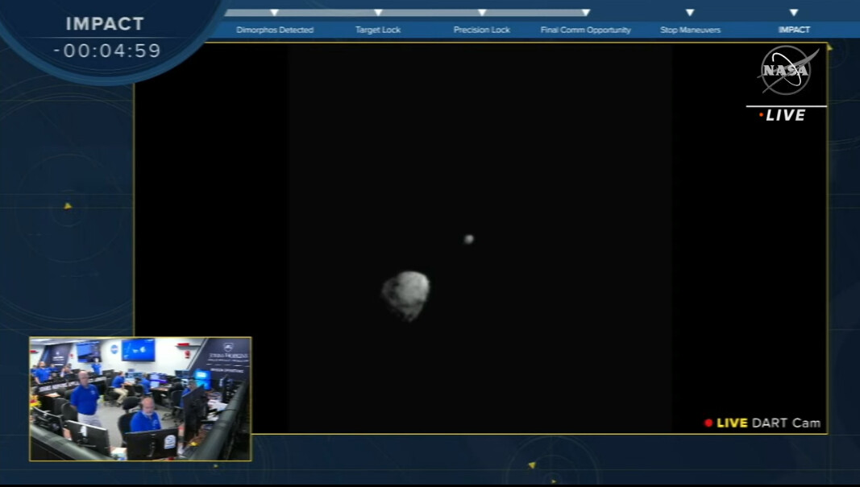The image size is (860, 487).
Task: Click the Final Comm Opportunity label
Action: point(586,30)
